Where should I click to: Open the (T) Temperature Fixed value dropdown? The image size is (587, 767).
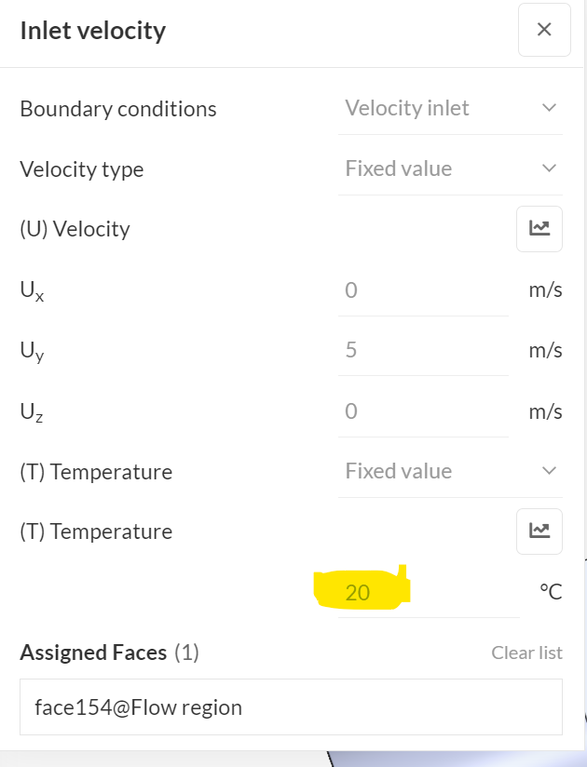(450, 472)
